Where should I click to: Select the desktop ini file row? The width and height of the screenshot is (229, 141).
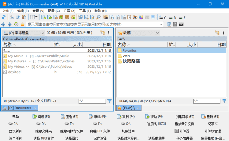57,72
